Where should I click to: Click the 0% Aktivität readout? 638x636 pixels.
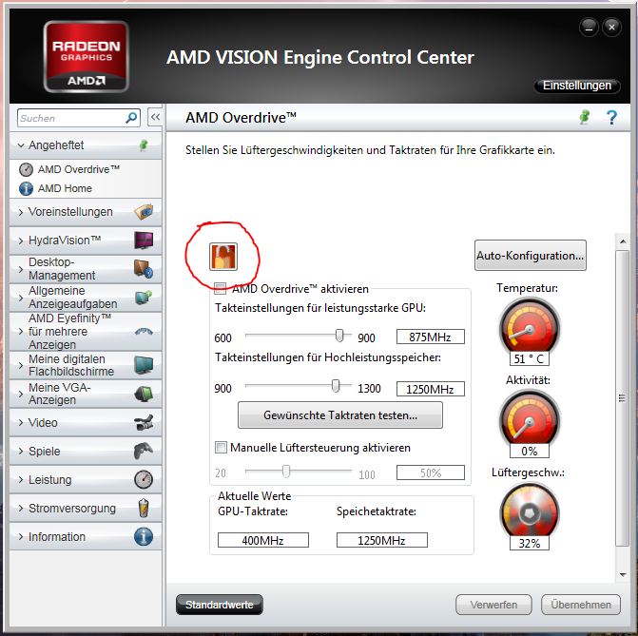pyautogui.click(x=529, y=451)
